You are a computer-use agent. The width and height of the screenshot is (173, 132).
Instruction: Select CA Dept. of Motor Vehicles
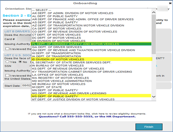(x=91, y=29)
